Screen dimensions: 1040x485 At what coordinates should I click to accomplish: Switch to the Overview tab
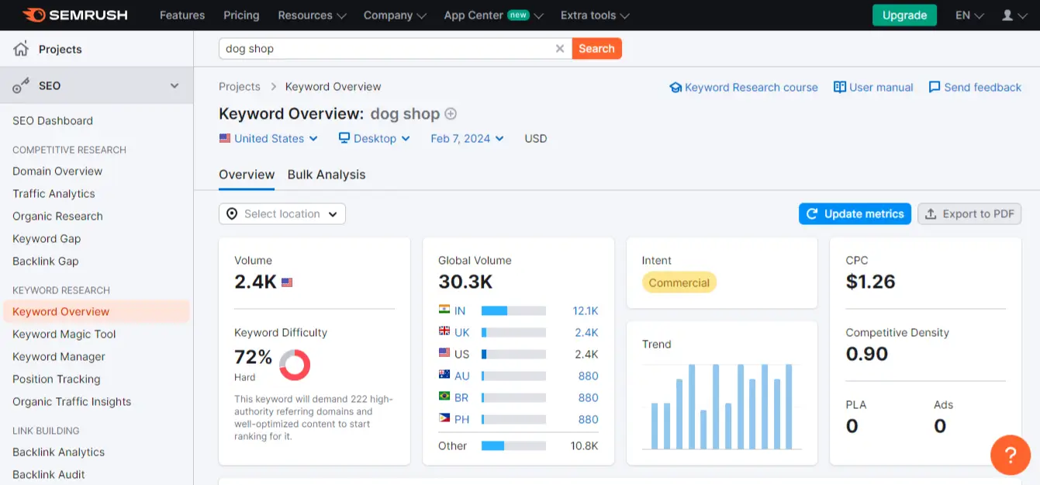click(247, 175)
